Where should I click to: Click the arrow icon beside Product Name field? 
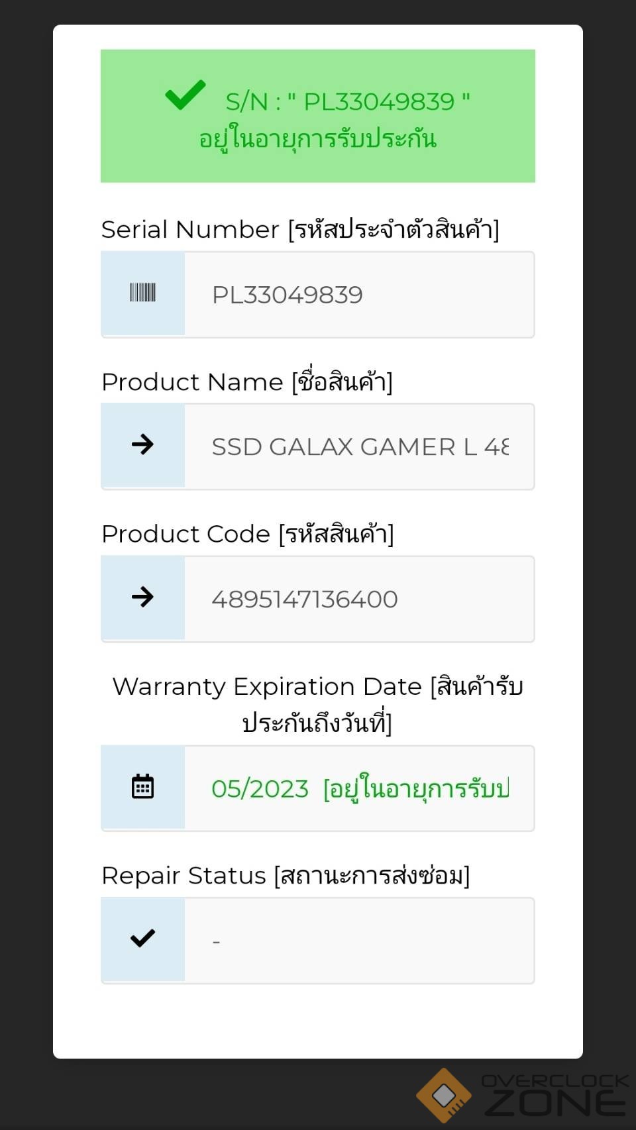[x=142, y=444]
